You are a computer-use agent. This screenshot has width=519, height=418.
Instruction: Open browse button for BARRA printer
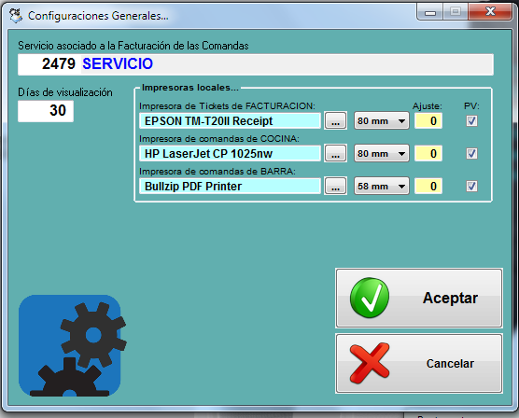[x=335, y=186]
